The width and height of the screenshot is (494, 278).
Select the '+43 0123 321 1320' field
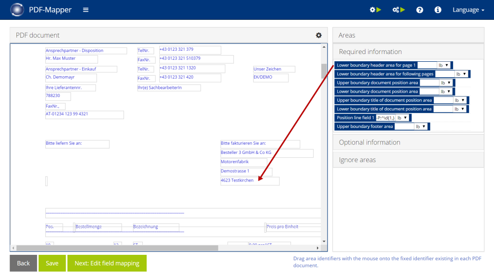(192, 69)
